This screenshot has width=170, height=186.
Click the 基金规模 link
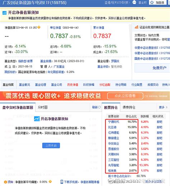(x=46, y=61)
